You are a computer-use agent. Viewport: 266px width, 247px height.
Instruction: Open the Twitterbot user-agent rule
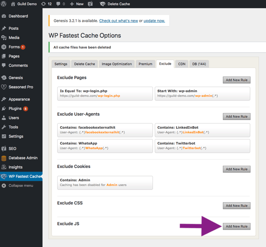203,146
